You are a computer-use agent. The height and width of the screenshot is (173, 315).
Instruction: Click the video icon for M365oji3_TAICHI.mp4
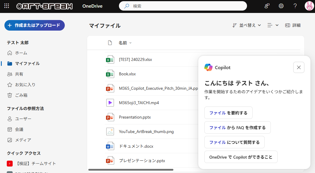tap(110, 103)
